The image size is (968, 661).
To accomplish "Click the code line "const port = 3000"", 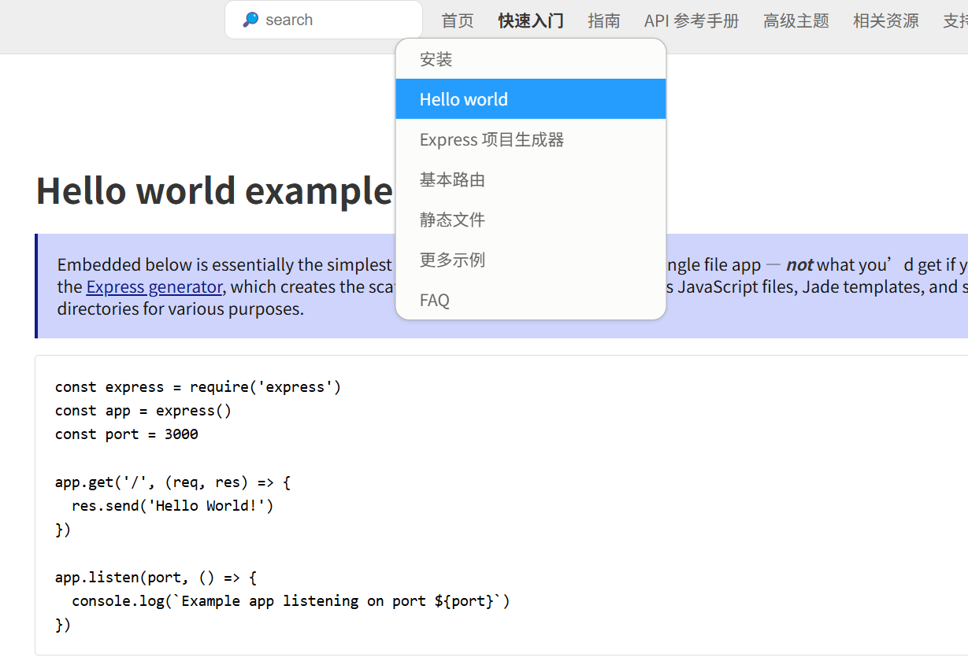I will [x=127, y=434].
